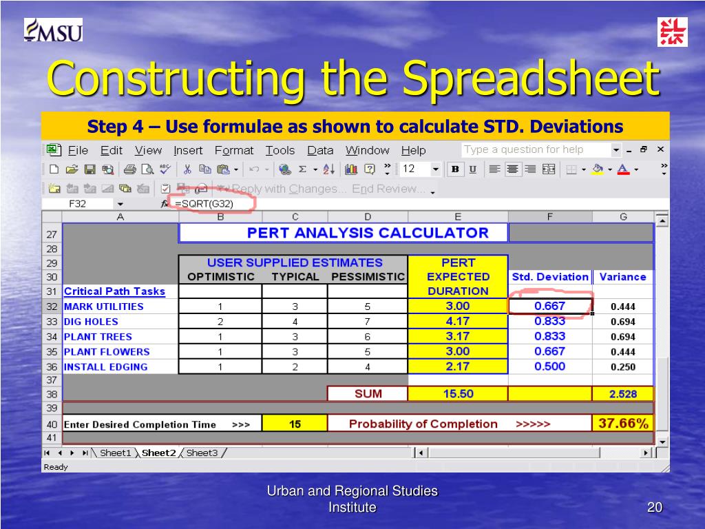Open the Format menu

pos(234,150)
